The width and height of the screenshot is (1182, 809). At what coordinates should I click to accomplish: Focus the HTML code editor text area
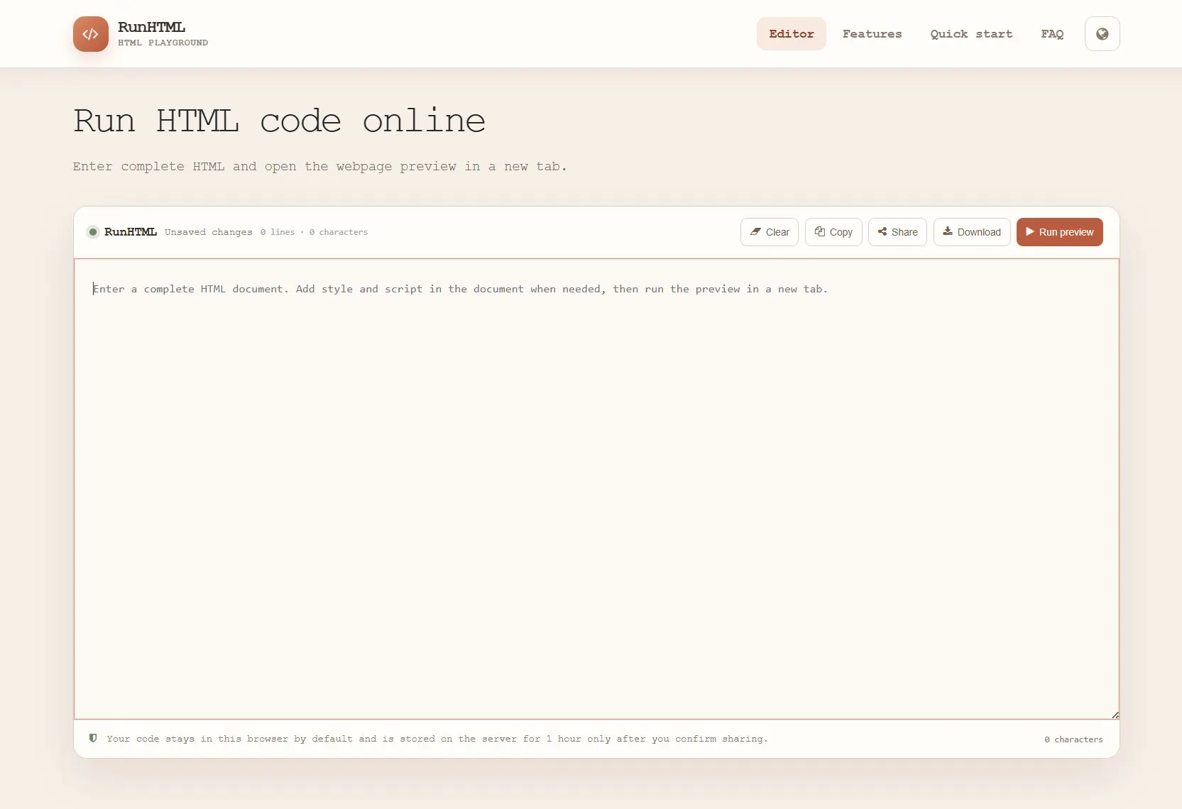[596, 489]
